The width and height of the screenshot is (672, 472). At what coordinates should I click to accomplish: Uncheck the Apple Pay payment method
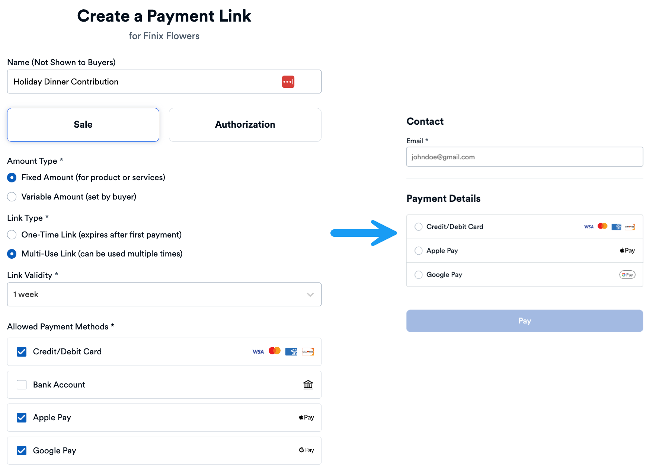[x=22, y=418]
